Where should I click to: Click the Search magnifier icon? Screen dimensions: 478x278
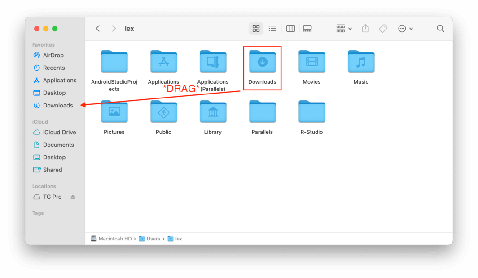440,29
